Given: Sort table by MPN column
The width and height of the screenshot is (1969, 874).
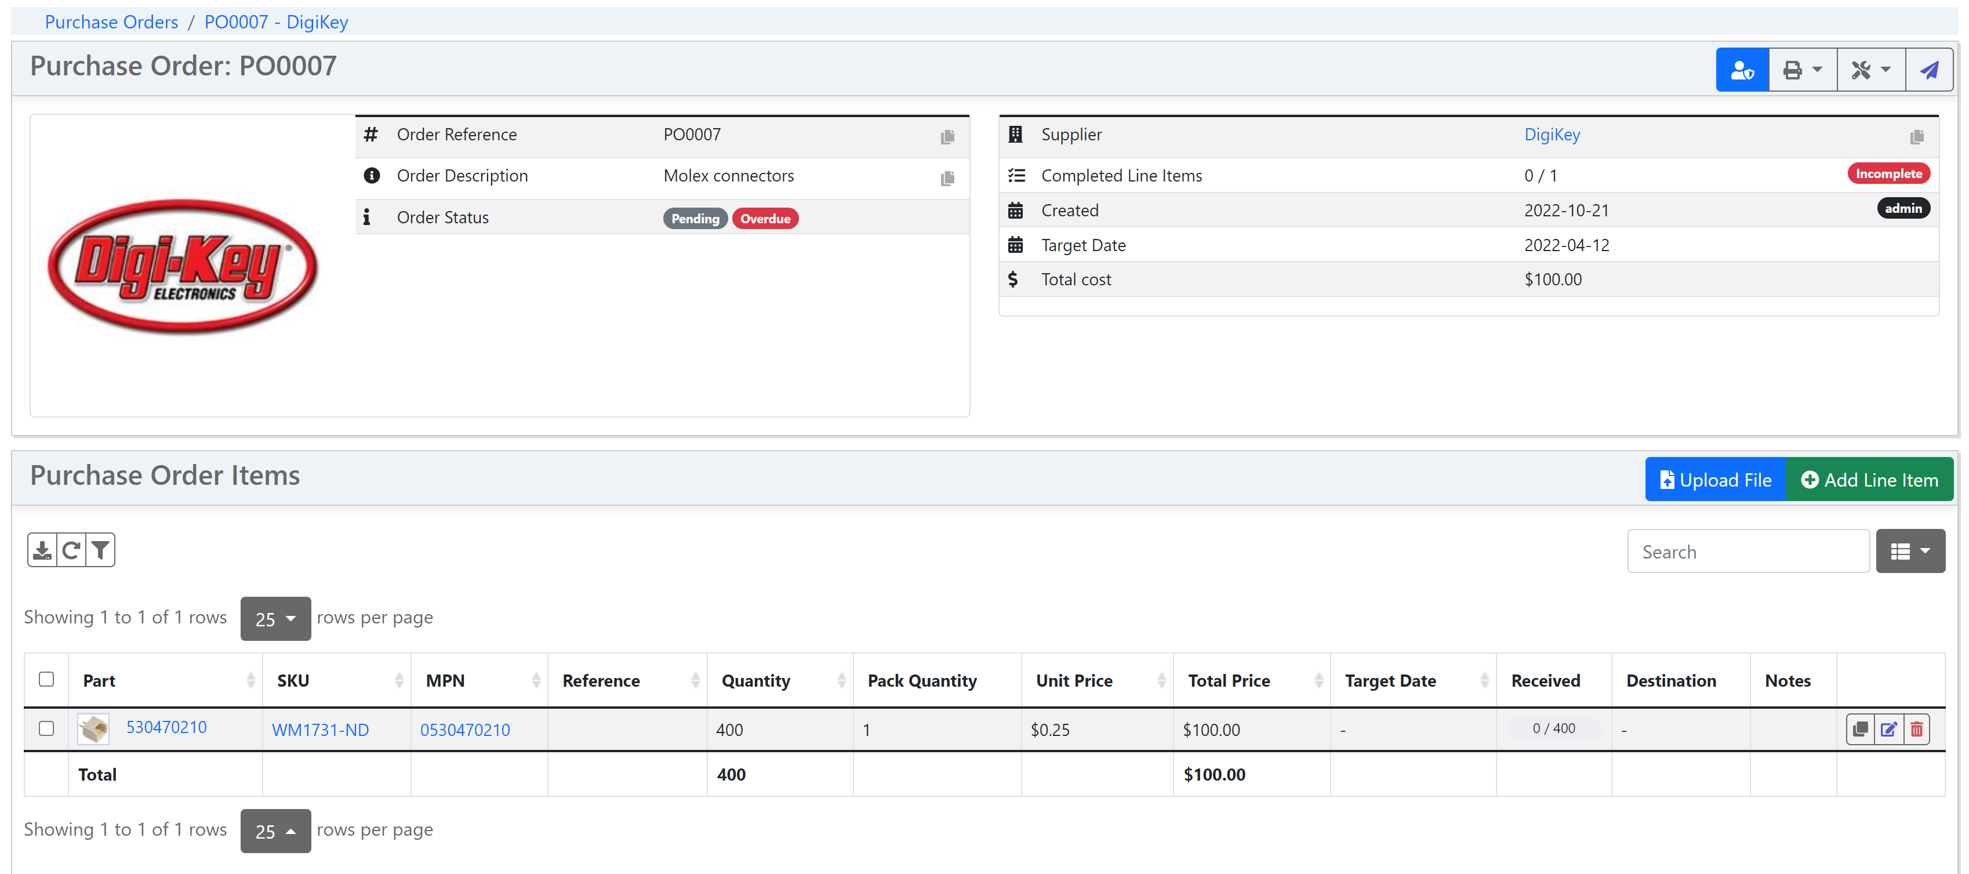Looking at the screenshot, I should 480,680.
